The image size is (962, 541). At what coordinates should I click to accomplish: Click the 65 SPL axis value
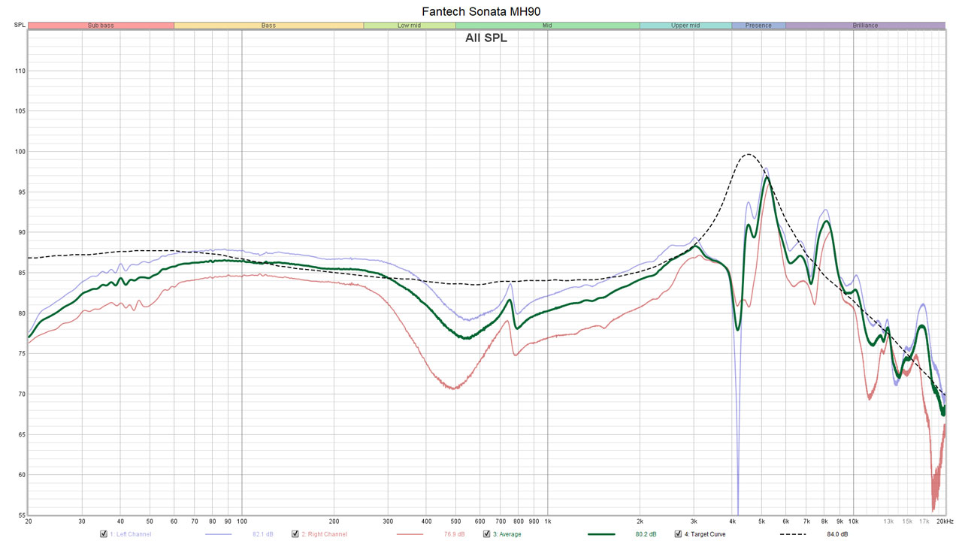coord(21,434)
